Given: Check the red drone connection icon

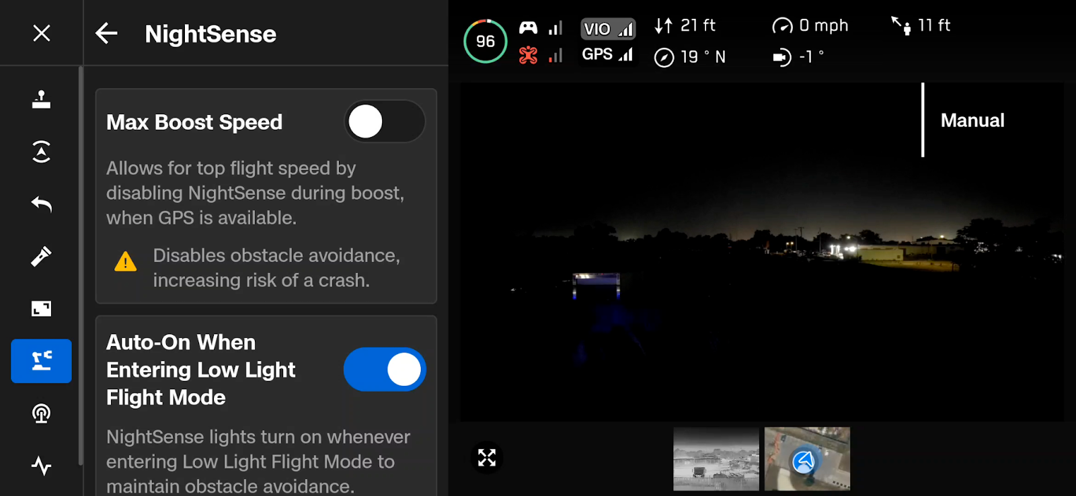Looking at the screenshot, I should pos(541,55).
